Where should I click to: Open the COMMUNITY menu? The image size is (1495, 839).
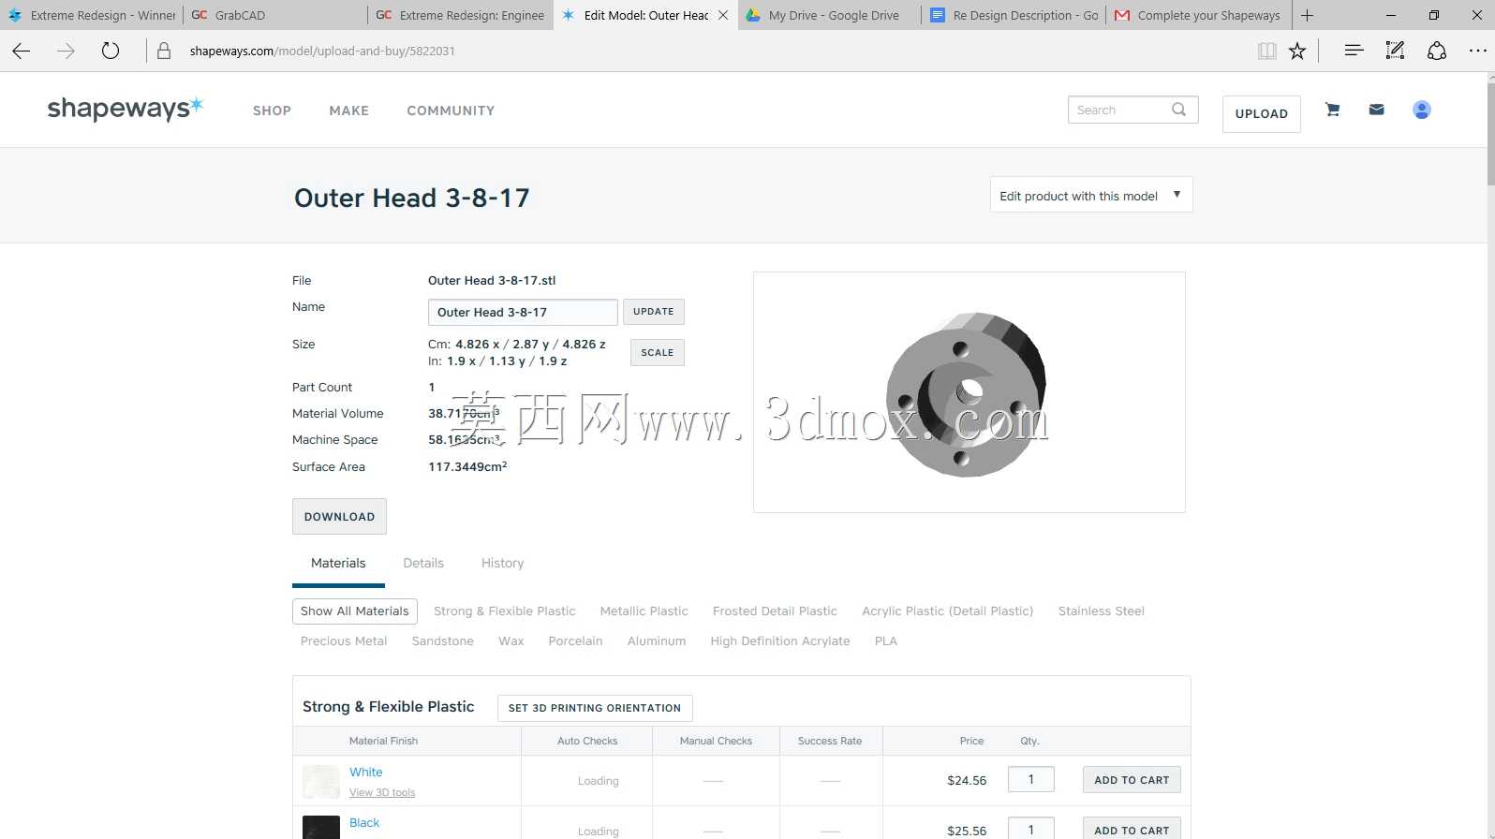coord(451,110)
